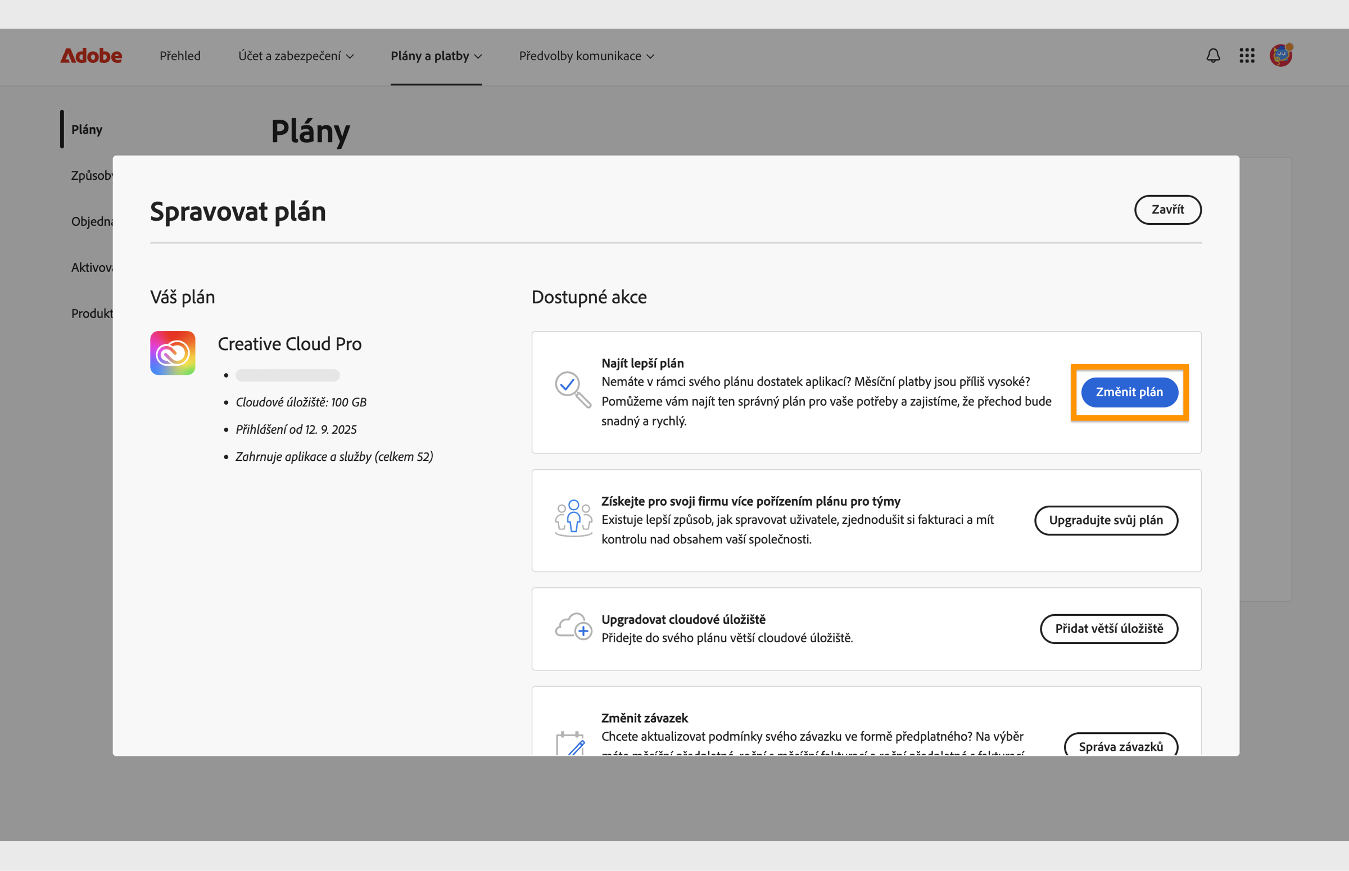Click the team people icon
This screenshot has width=1349, height=871.
(x=573, y=517)
